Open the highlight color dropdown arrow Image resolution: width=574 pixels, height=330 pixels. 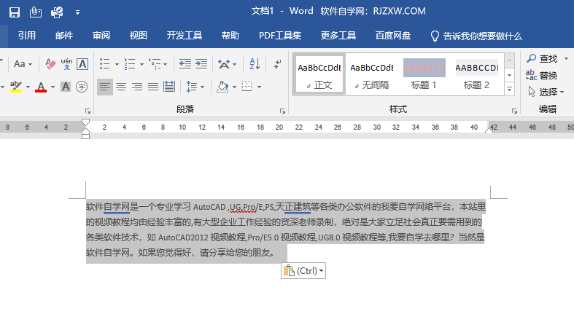(x=28, y=87)
